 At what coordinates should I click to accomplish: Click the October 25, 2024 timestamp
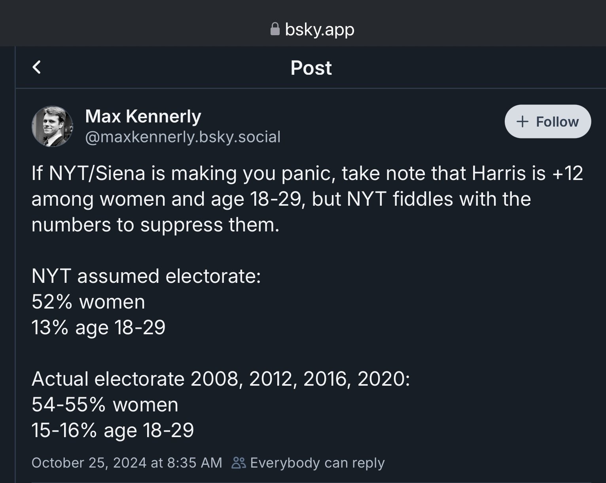[x=127, y=462]
